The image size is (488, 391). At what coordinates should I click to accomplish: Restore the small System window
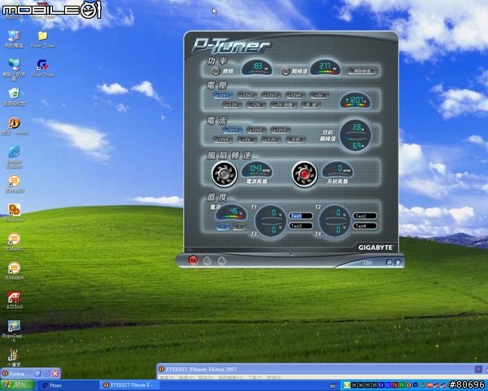37,373
